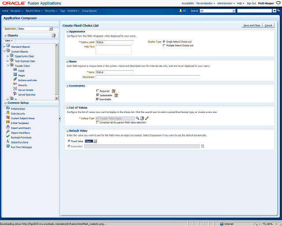This screenshot has width=282, height=226.
Task: Click into the Description text field
Action: 148,77
